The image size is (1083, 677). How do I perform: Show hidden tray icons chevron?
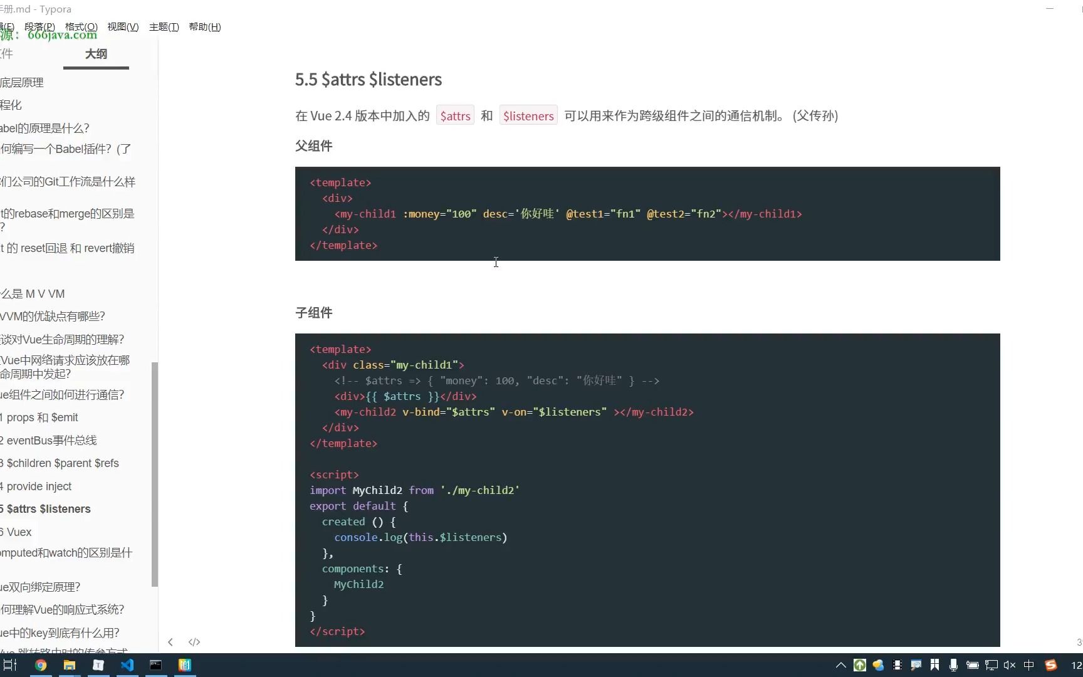(x=841, y=665)
